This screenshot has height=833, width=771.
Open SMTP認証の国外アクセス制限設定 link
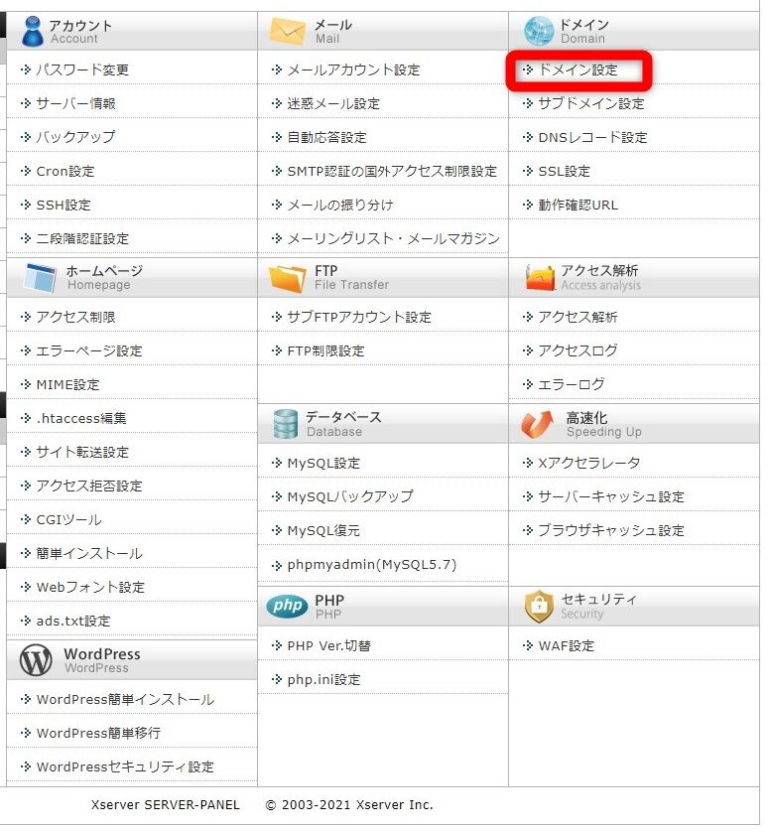pos(392,171)
